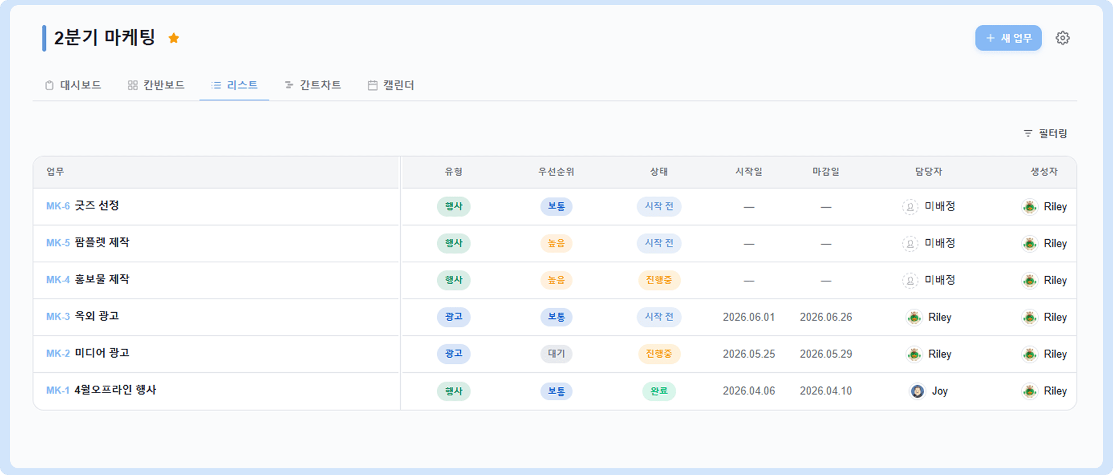This screenshot has width=1113, height=475.
Task: Change 시작 전 status of MK-3
Action: point(659,317)
